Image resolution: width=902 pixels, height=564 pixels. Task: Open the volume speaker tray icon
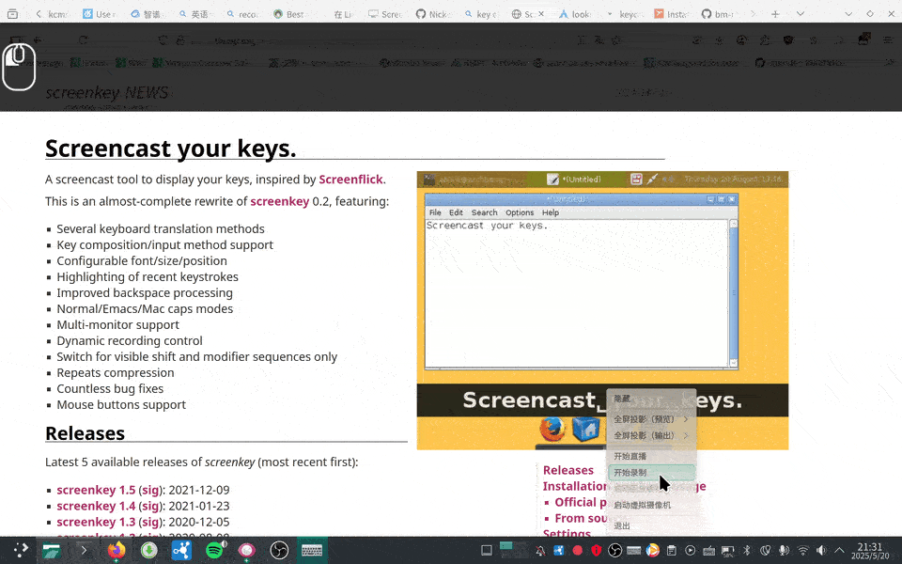821,551
